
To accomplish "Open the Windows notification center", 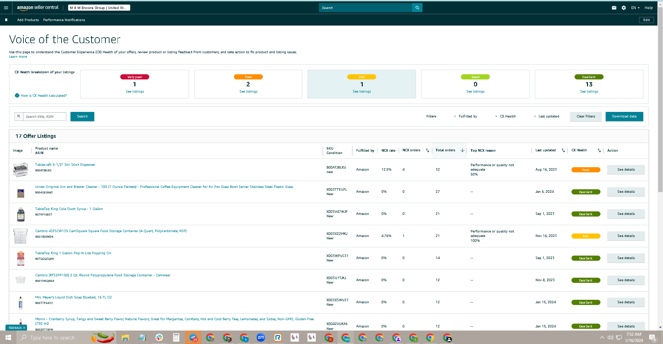I will click(652, 338).
